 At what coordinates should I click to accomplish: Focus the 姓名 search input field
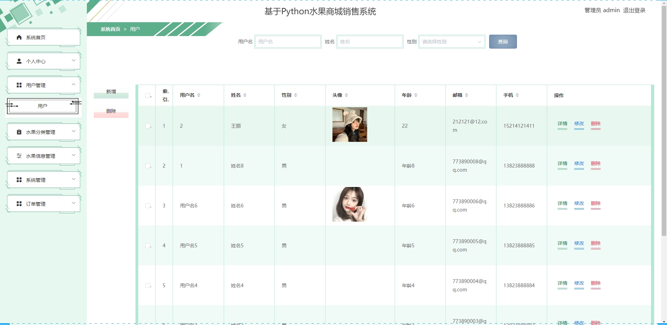(370, 42)
